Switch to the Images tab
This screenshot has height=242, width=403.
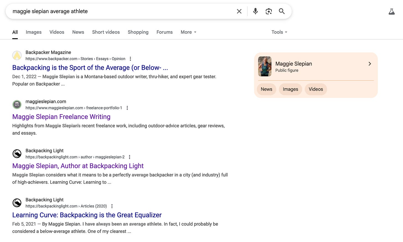(x=33, y=32)
